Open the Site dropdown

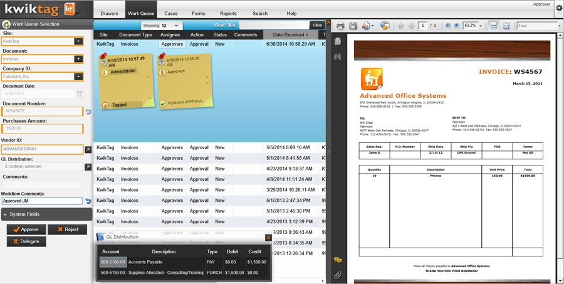(78, 41)
